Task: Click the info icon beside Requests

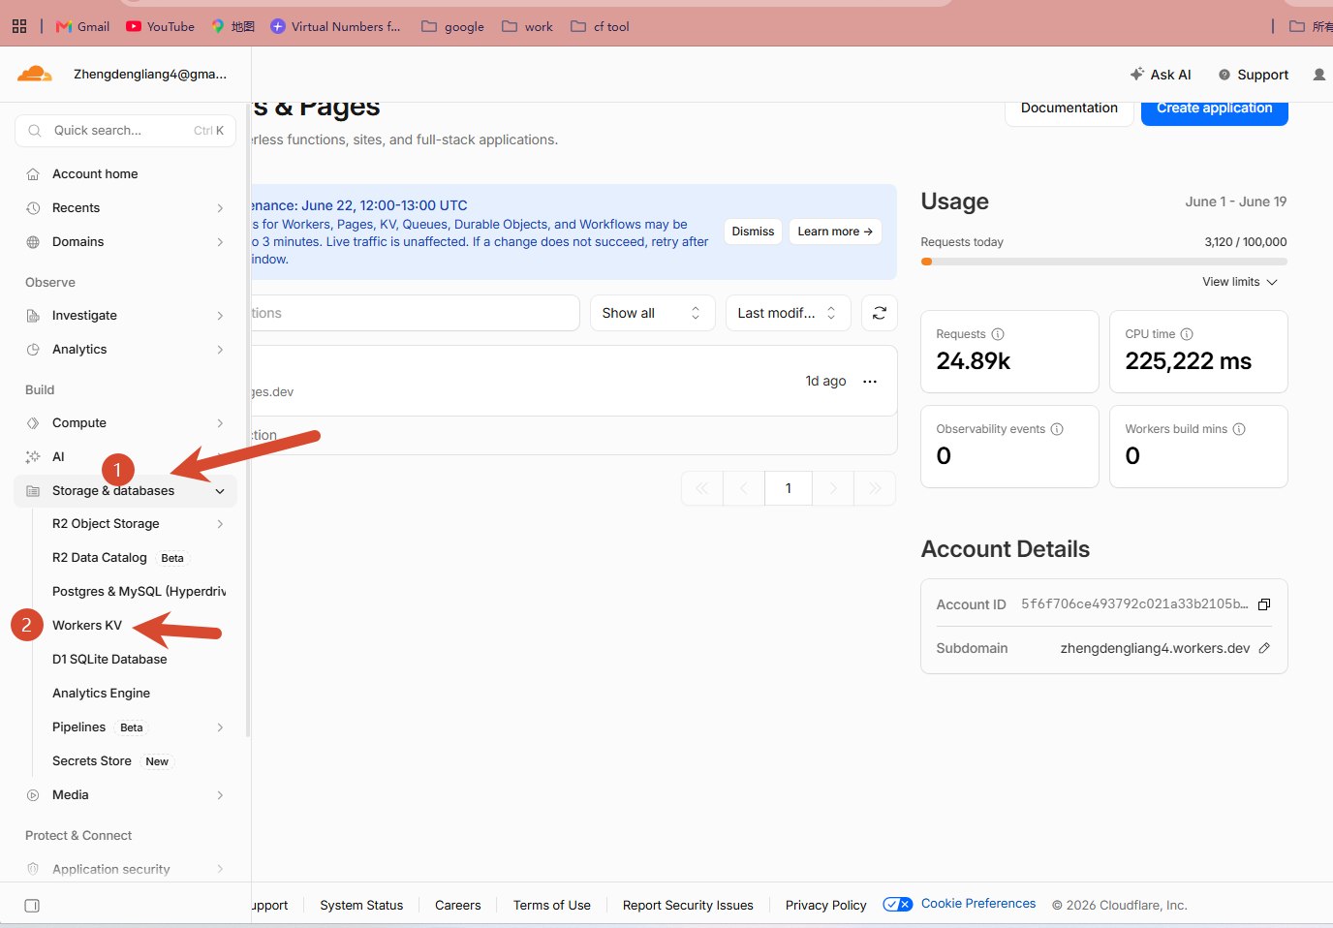Action: (x=998, y=334)
